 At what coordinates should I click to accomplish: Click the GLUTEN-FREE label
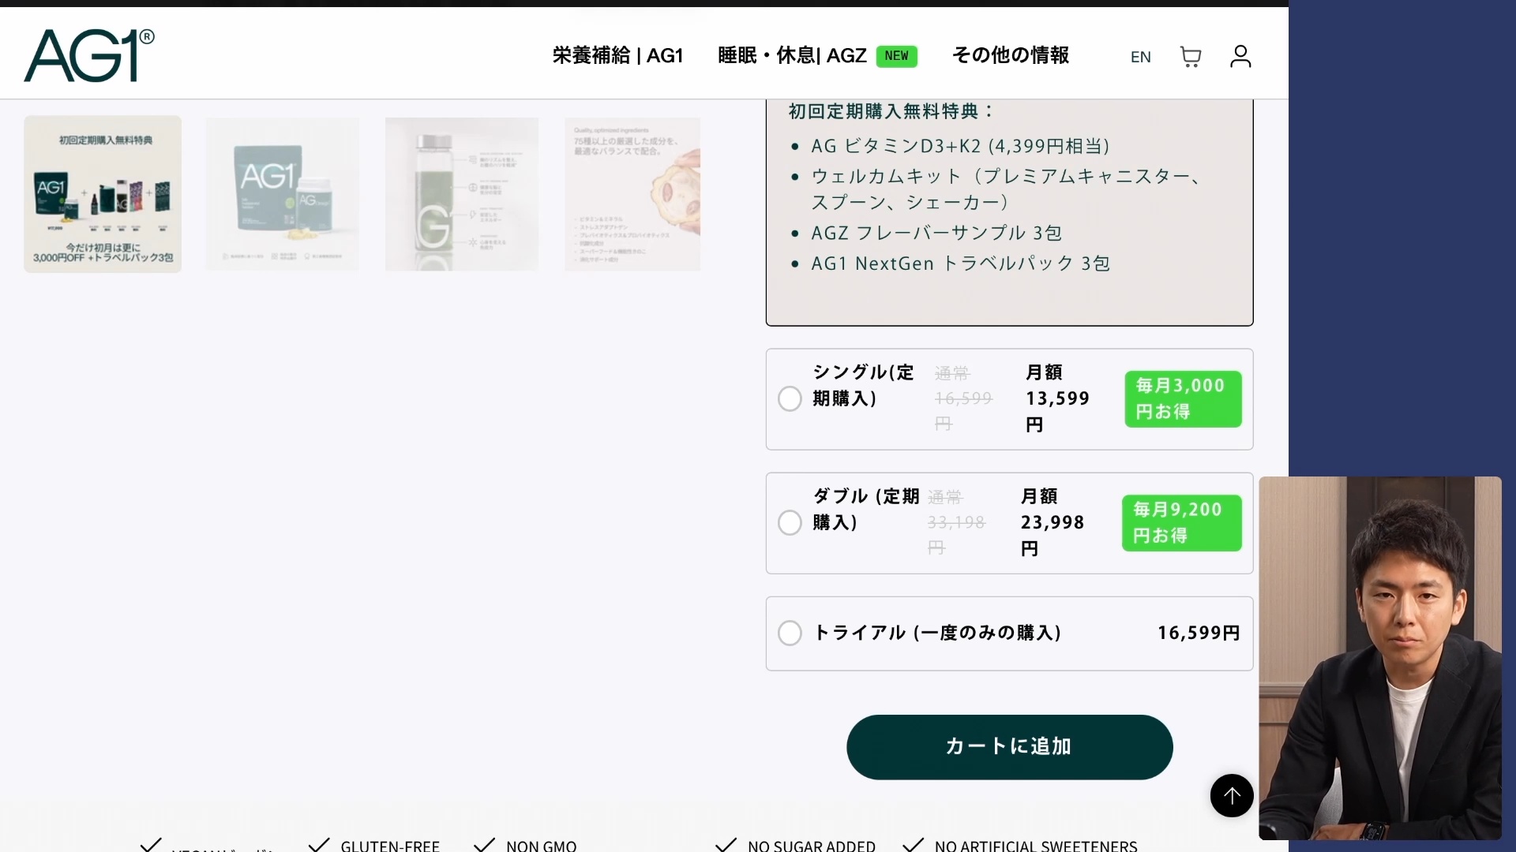pyautogui.click(x=390, y=846)
